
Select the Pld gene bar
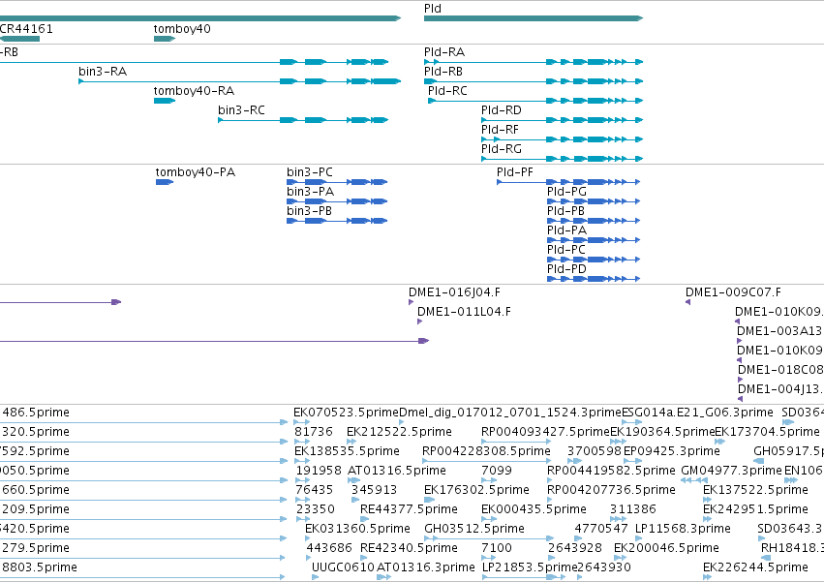coord(534,18)
